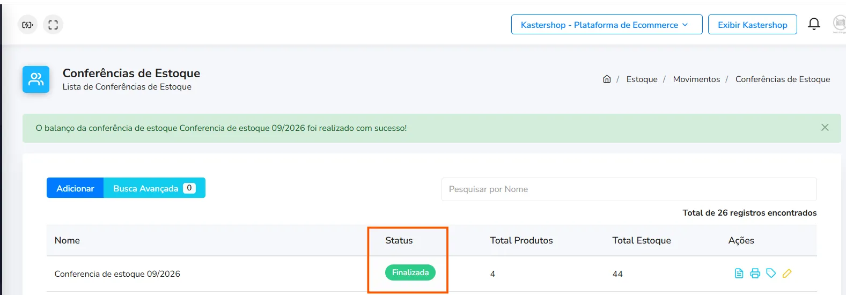846x295 pixels.
Task: Click Total de 26 registros encontrados text
Action: tap(749, 213)
